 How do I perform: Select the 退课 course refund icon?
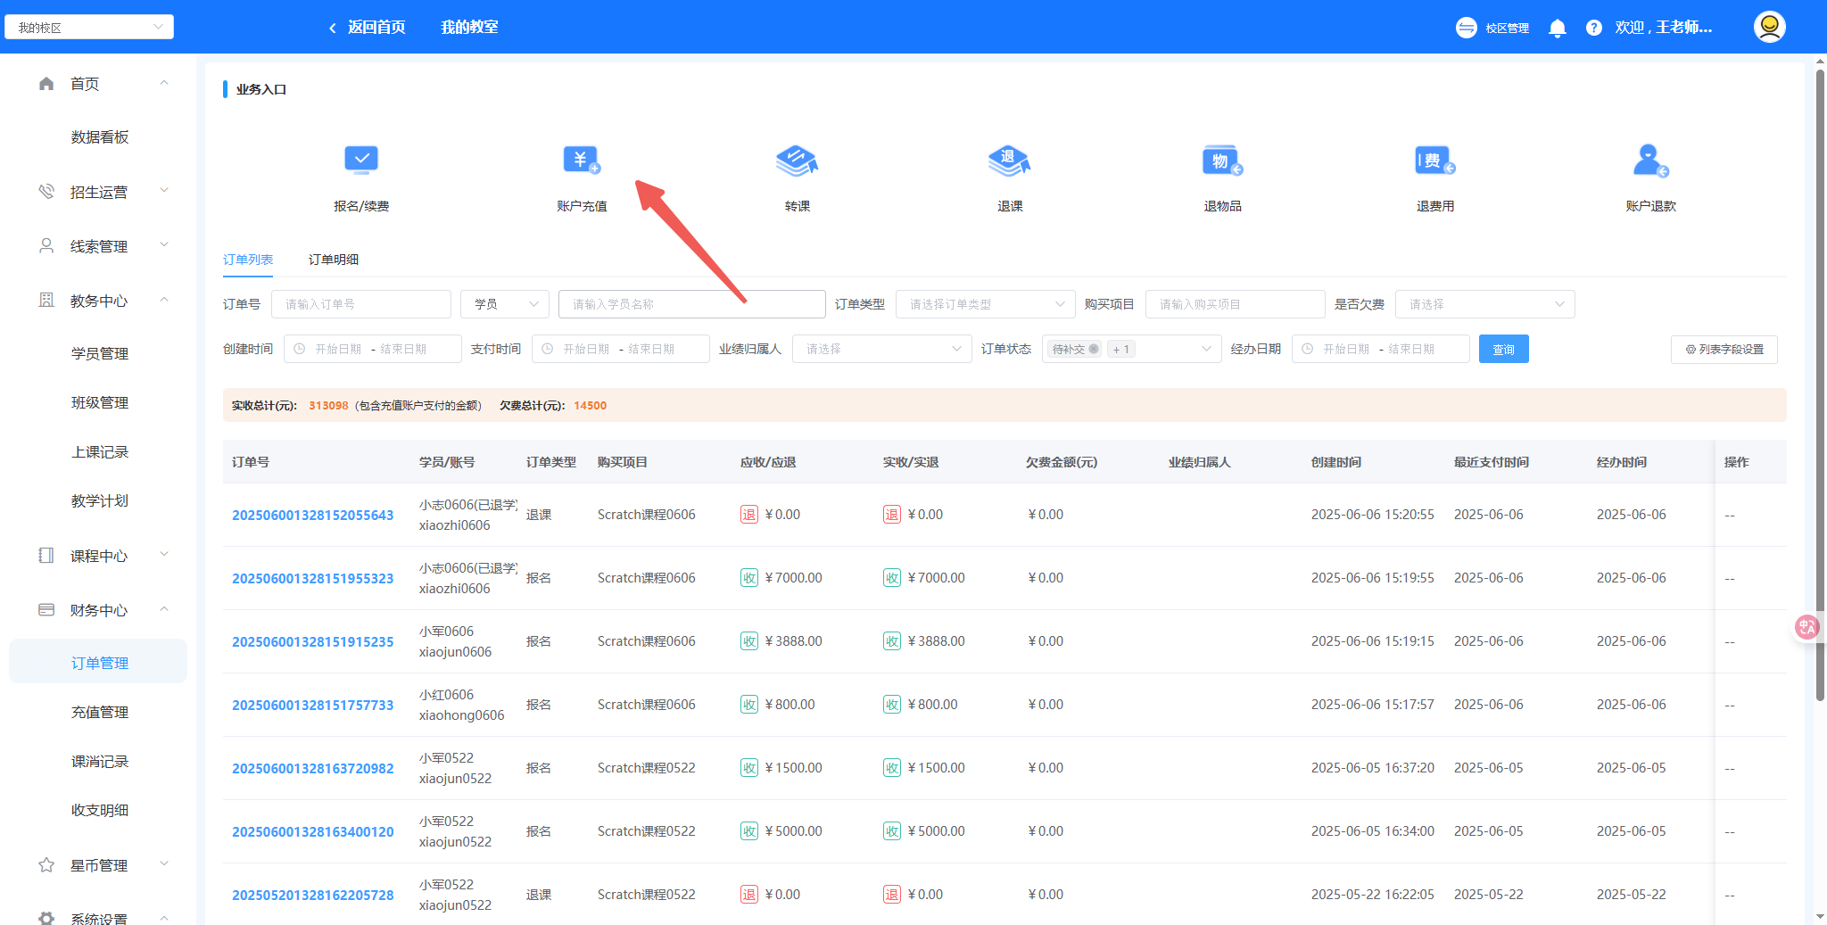[1009, 161]
